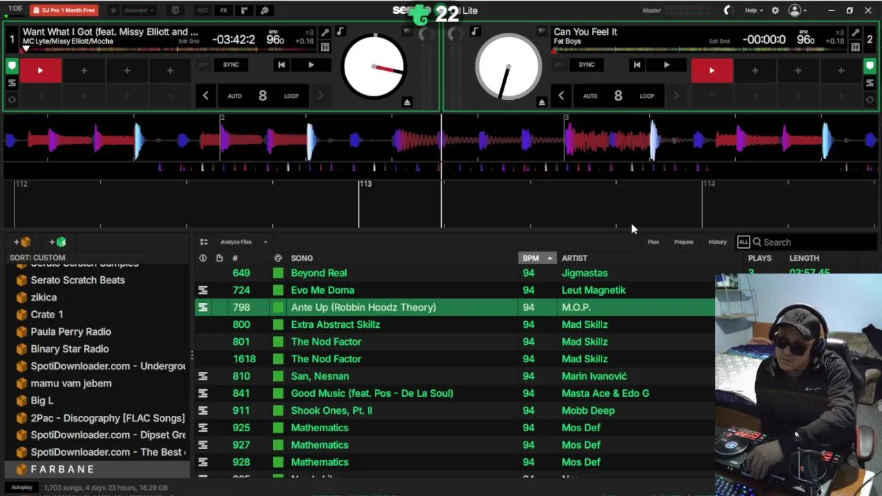
Task: Sort library by BPM column
Action: tap(537, 258)
